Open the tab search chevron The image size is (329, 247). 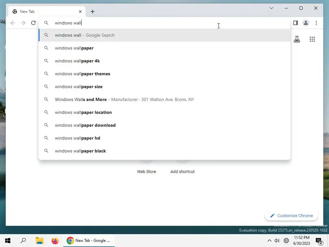(271, 8)
